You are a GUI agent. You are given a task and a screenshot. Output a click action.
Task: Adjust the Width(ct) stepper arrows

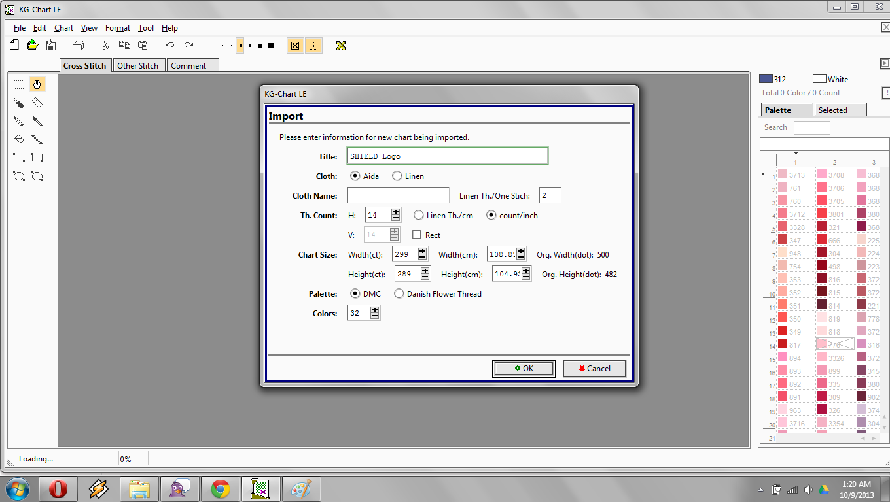click(423, 254)
